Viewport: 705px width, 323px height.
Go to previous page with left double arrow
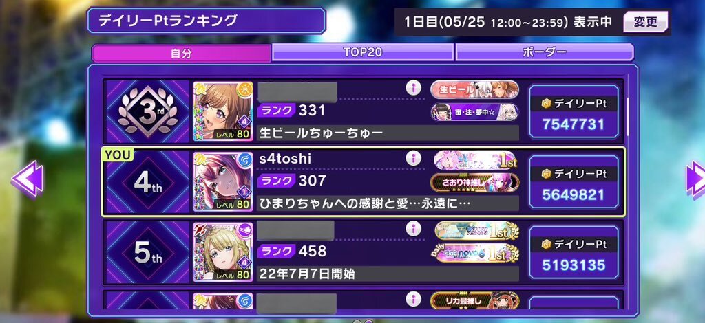[x=28, y=180]
